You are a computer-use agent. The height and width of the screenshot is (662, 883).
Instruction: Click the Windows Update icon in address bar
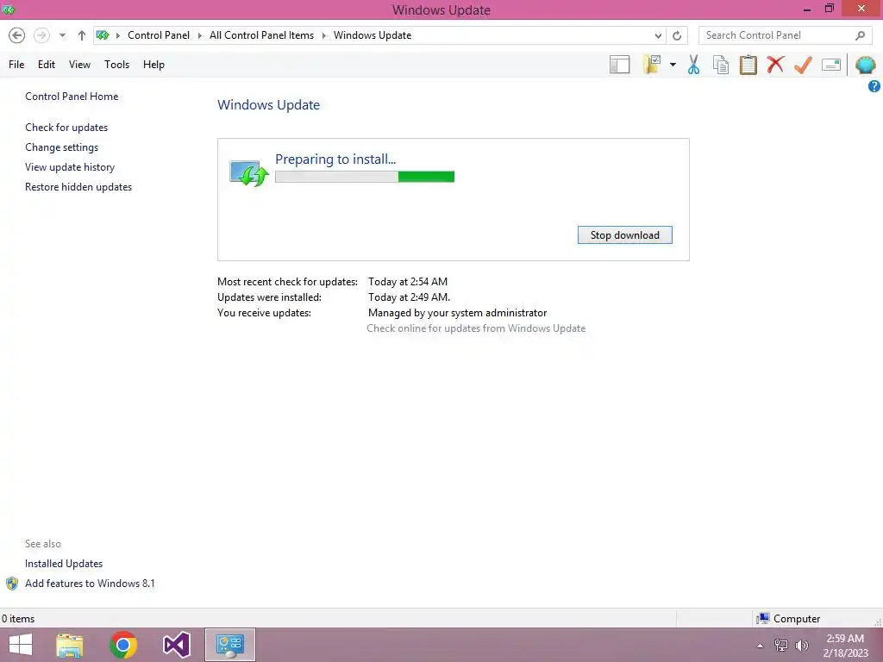[103, 35]
